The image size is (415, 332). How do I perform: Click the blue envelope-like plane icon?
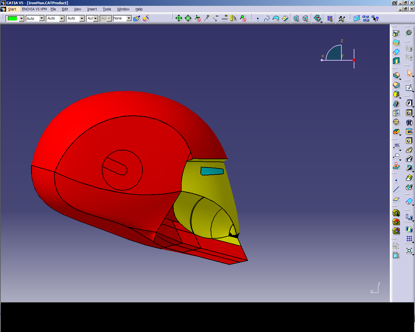click(357, 18)
